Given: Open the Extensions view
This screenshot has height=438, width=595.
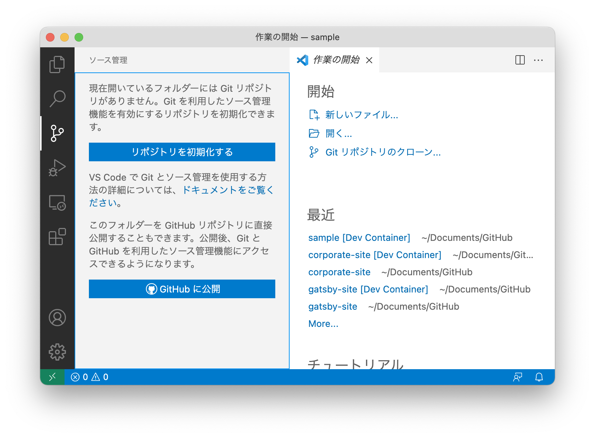Looking at the screenshot, I should coord(57,236).
